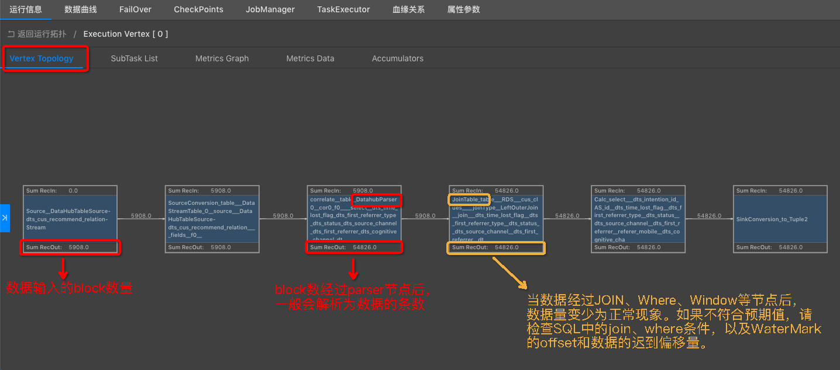The width and height of the screenshot is (840, 370).
Task: Click edge label 54826.0 after JoinTable node
Action: pyautogui.click(x=567, y=216)
